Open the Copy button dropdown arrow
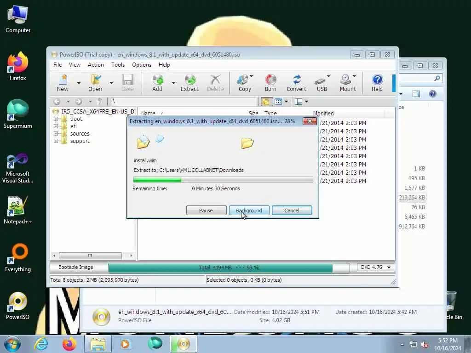This screenshot has width=471, height=353. click(252, 76)
